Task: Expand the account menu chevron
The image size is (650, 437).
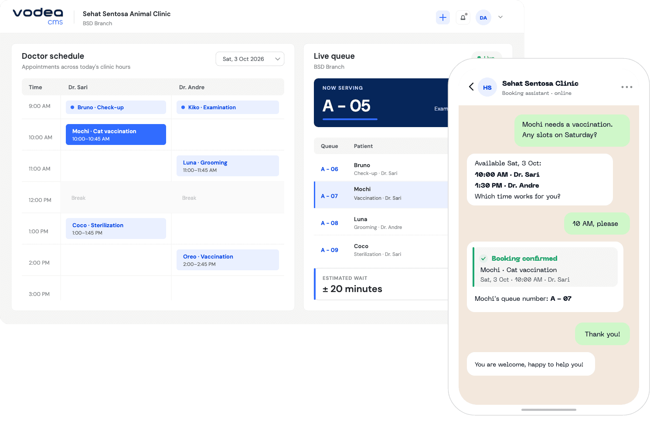Action: (x=500, y=17)
